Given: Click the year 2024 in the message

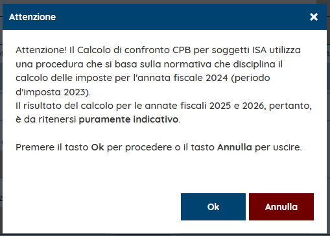Looking at the screenshot, I should (x=217, y=78).
